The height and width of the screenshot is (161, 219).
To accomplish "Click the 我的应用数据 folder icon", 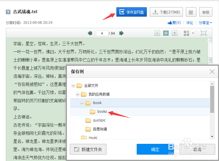I will [x=84, y=94].
